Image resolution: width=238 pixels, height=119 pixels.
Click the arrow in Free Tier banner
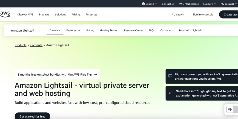[x=96, y=74]
